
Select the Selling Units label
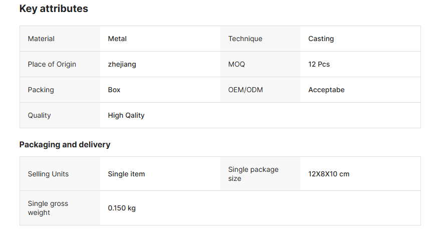pyautogui.click(x=48, y=174)
